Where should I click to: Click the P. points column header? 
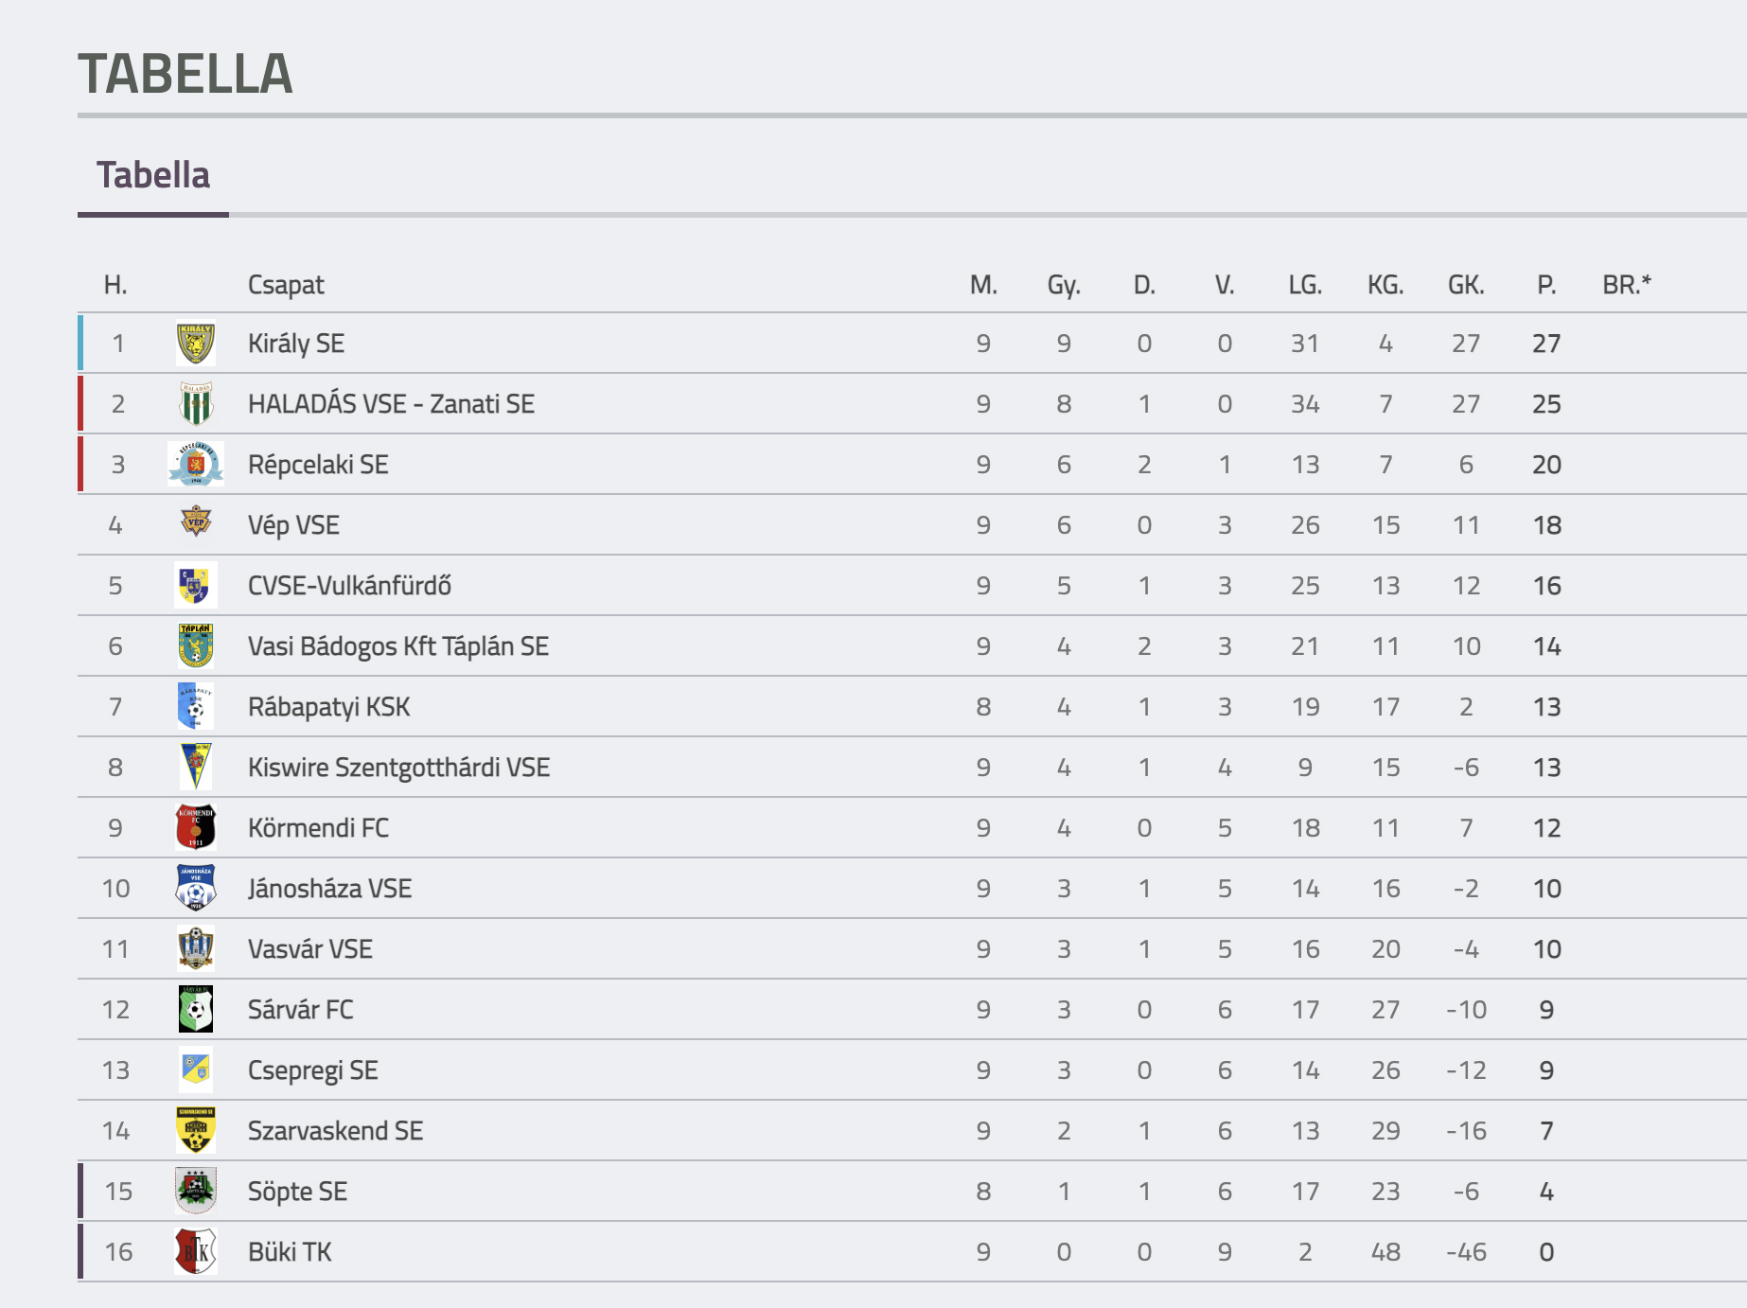[x=1546, y=285]
